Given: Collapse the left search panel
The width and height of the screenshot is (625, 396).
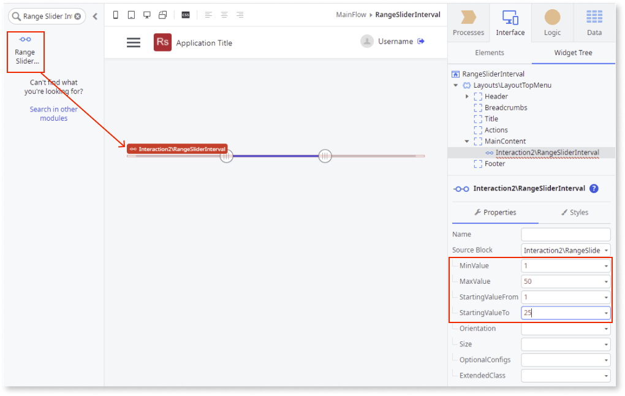Looking at the screenshot, I should (x=94, y=17).
